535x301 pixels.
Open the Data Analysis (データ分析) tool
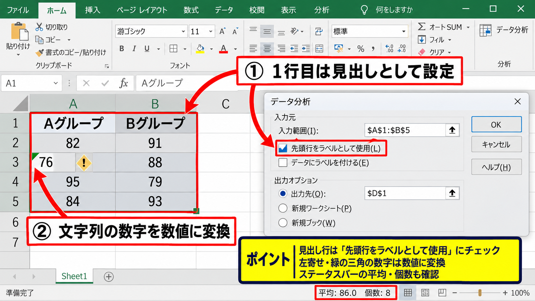(504, 30)
